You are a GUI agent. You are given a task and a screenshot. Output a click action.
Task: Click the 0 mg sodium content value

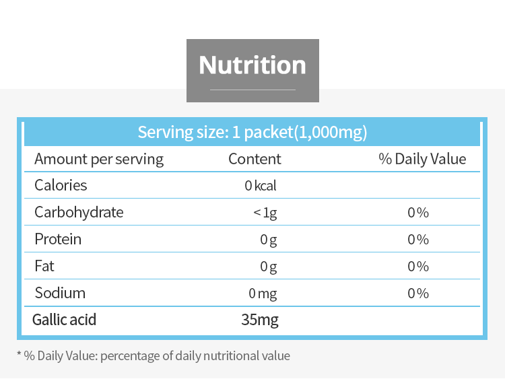click(263, 294)
